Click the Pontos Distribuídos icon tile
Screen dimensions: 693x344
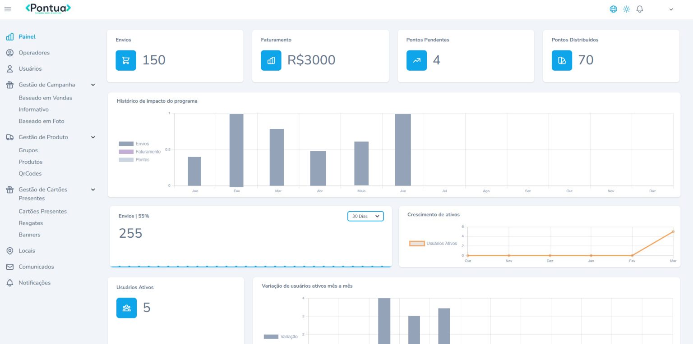pos(562,60)
